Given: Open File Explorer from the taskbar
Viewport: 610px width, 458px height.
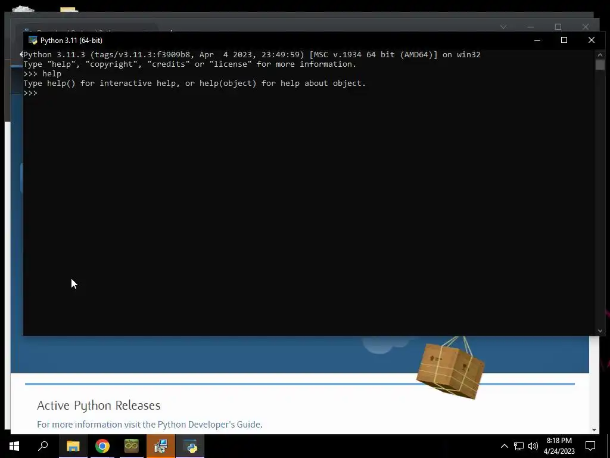Looking at the screenshot, I should 73,446.
